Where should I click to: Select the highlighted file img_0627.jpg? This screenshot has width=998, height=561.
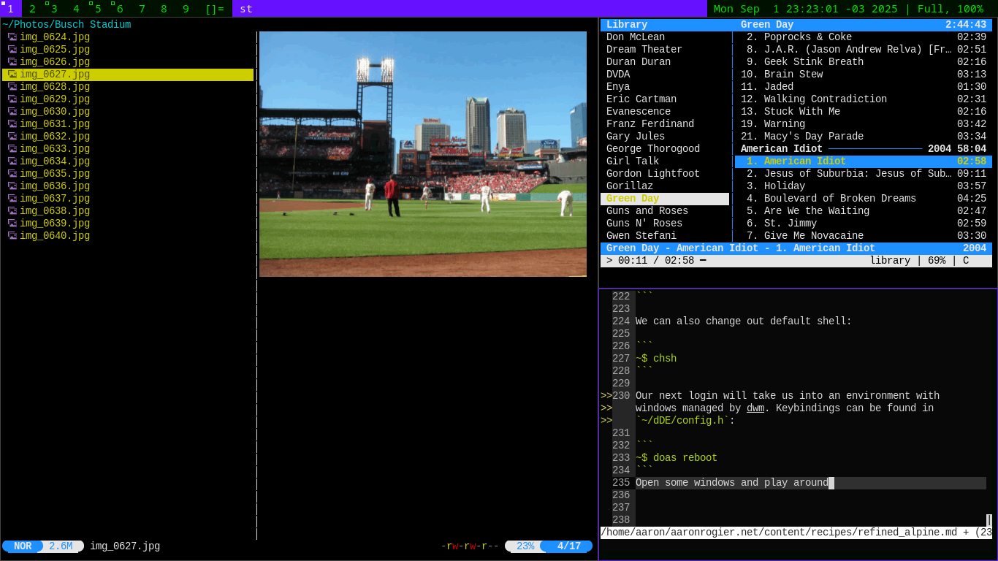point(128,75)
